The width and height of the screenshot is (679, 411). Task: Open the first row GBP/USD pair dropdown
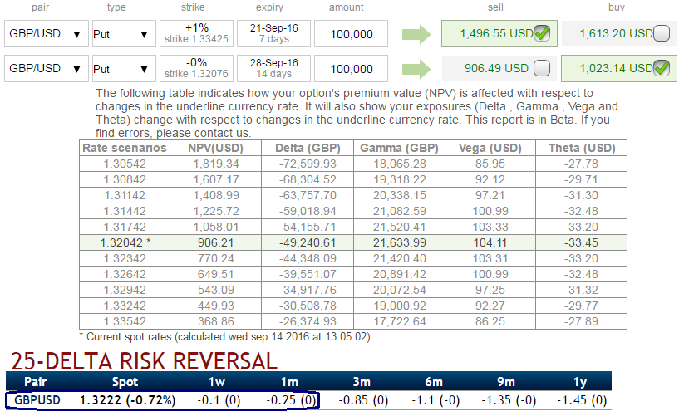[47, 34]
